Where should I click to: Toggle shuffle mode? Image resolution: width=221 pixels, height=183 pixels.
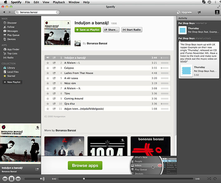[209, 179]
